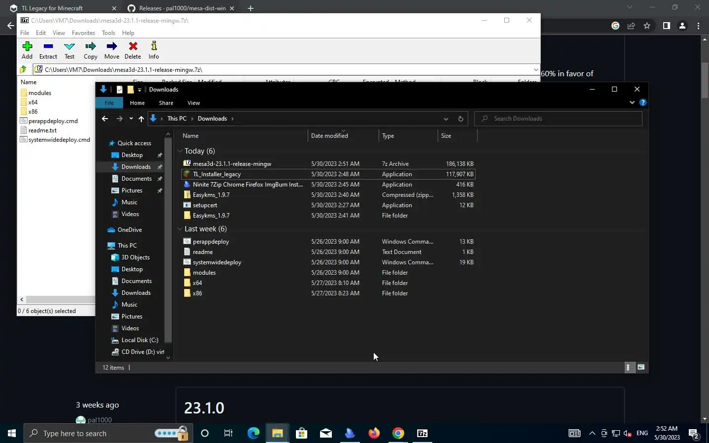Open the Favorites menu in 7-Zip
The image size is (709, 443).
[x=83, y=33]
